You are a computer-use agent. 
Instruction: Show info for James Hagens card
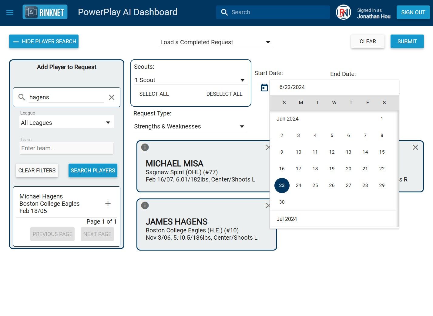tap(145, 205)
